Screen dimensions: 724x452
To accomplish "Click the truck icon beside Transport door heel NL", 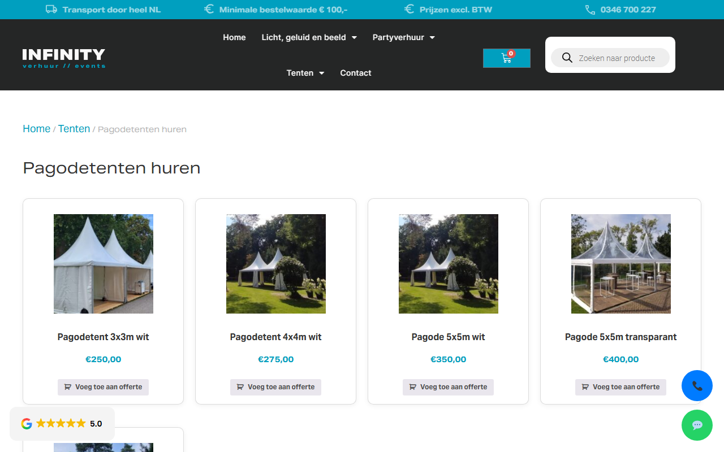I will [51, 9].
